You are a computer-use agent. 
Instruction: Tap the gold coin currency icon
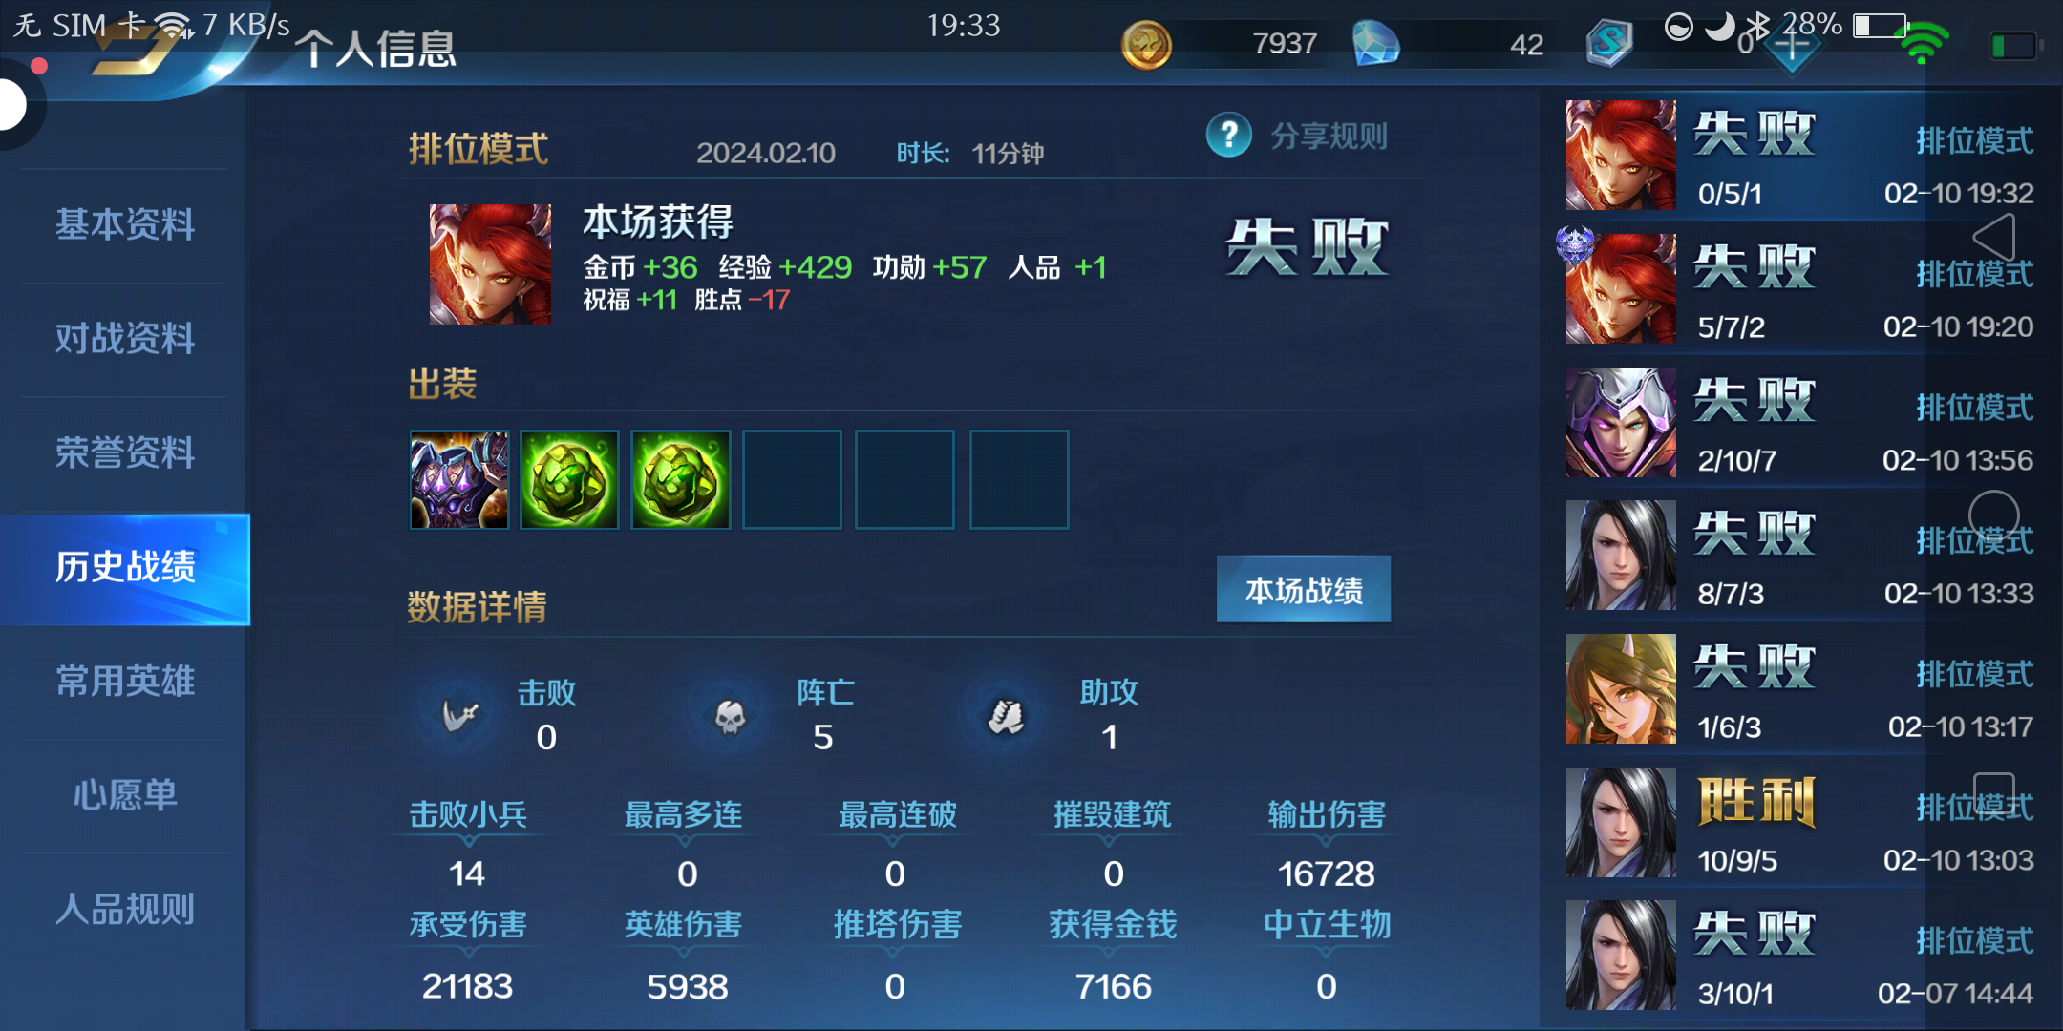[1146, 45]
